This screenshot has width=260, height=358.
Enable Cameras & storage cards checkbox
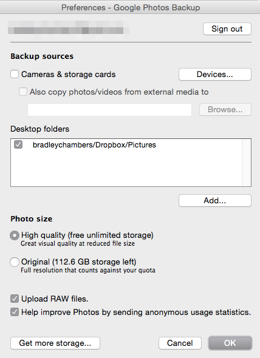click(x=15, y=74)
